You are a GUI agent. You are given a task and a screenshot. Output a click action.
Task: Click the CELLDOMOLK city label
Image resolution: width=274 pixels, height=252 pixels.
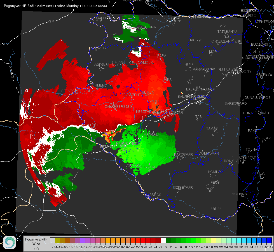[x=141, y=63]
